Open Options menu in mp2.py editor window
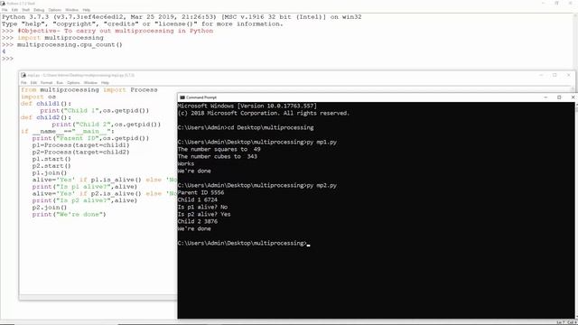 [73, 83]
